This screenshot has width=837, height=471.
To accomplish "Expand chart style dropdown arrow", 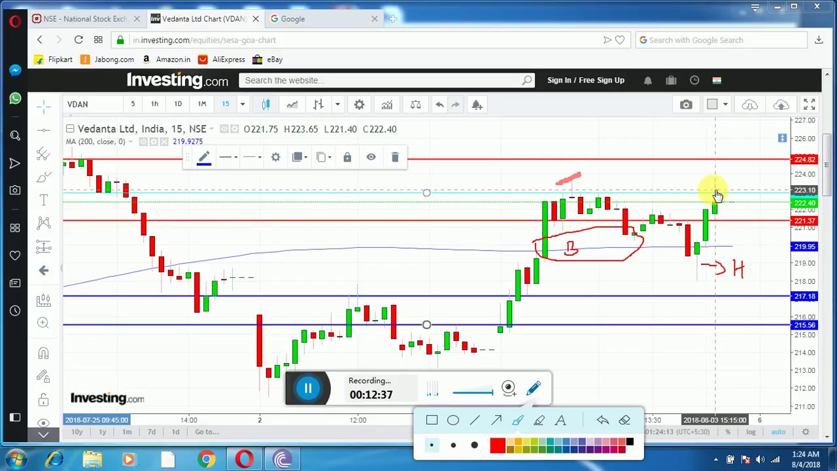I will point(337,105).
